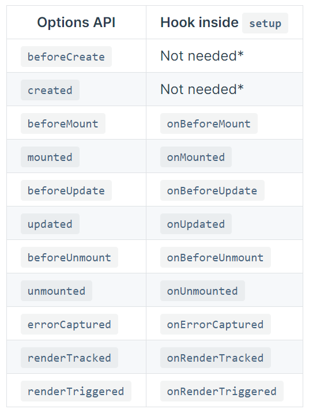Click onBeforeMount hook name
Image resolution: width=309 pixels, height=413 pixels.
coord(209,123)
